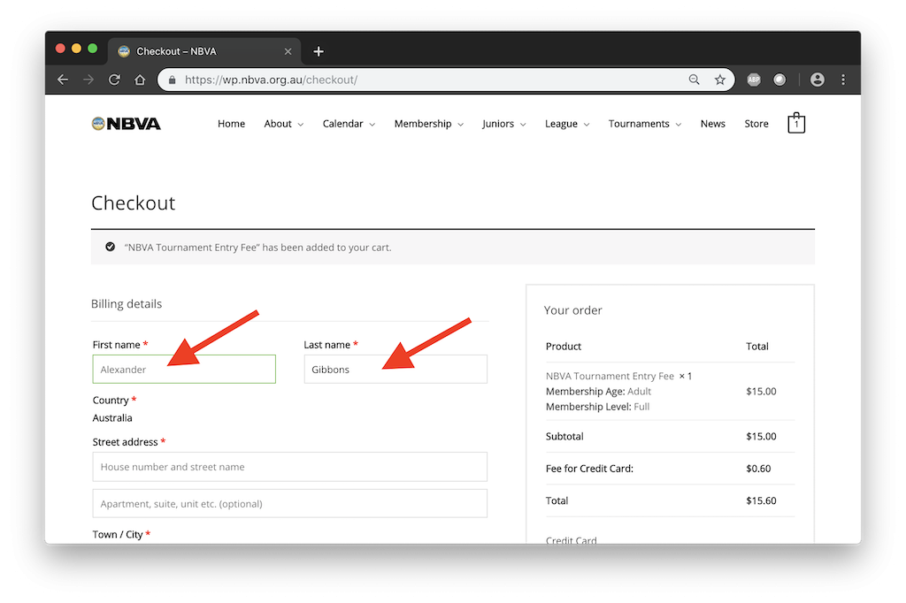Expand the About menu
The width and height of the screenshot is (906, 603).
(284, 124)
